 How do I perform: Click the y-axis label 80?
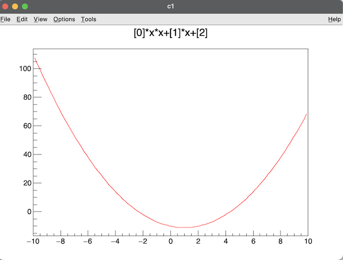click(27, 97)
